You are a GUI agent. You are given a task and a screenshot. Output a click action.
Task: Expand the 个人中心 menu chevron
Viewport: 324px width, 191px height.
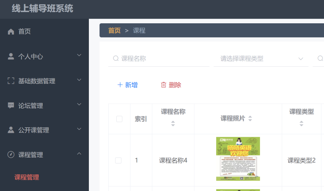[x=79, y=55]
